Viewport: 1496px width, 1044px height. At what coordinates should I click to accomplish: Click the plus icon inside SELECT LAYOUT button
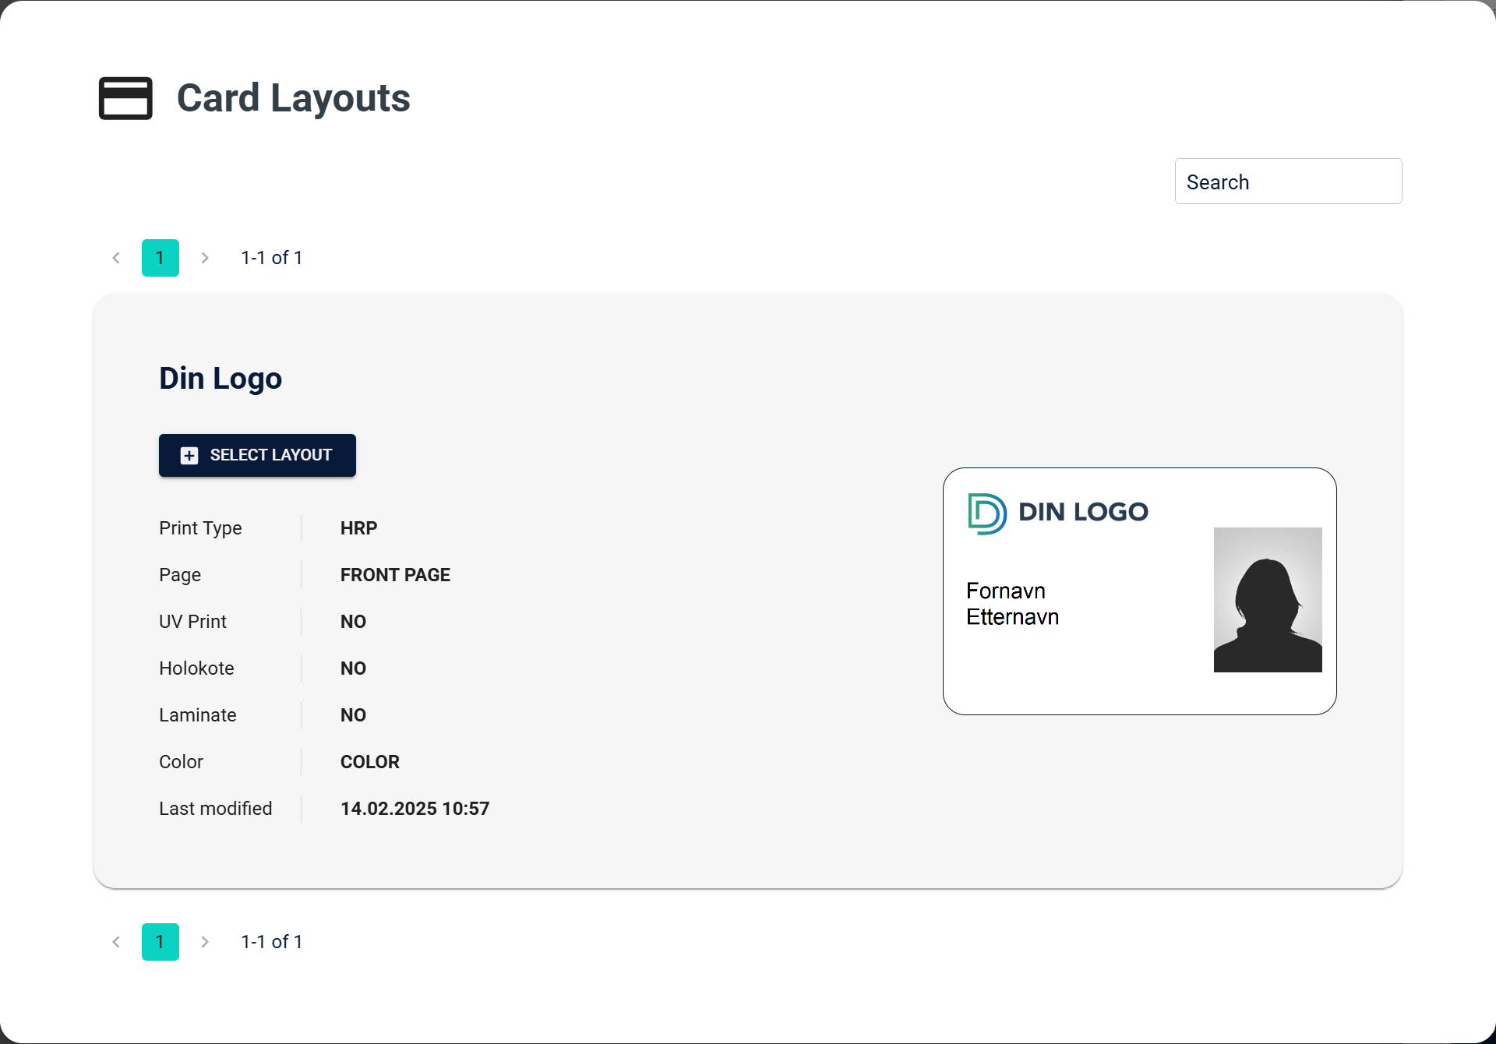point(189,455)
